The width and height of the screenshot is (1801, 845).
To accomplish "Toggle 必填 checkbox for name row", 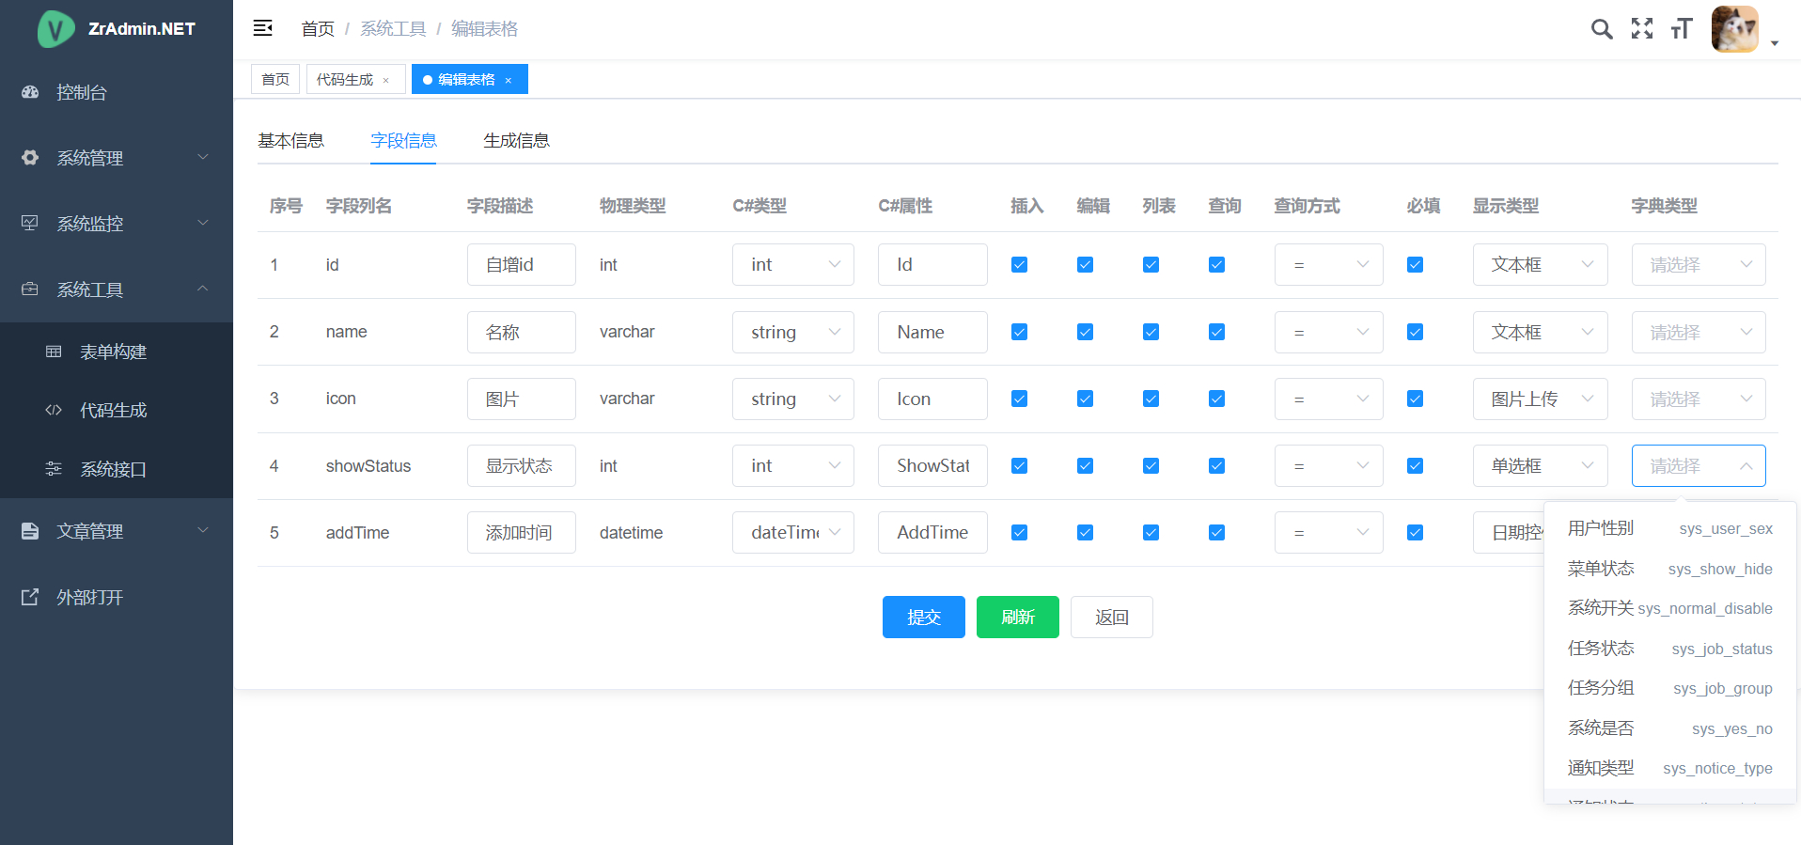I will [x=1415, y=332].
